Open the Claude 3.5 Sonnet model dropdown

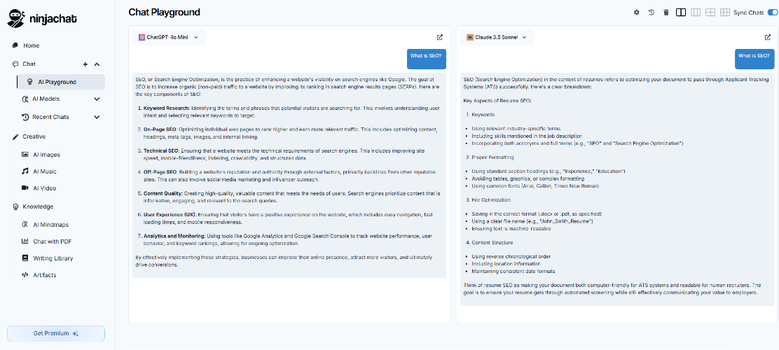click(x=497, y=37)
